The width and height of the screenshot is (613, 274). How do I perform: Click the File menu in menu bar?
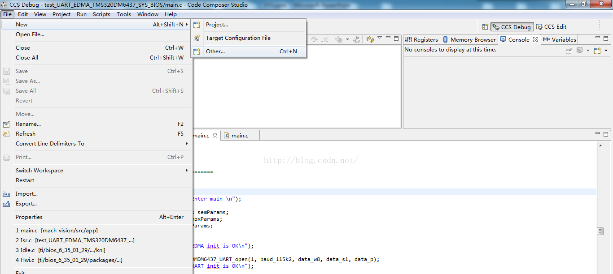(7, 14)
